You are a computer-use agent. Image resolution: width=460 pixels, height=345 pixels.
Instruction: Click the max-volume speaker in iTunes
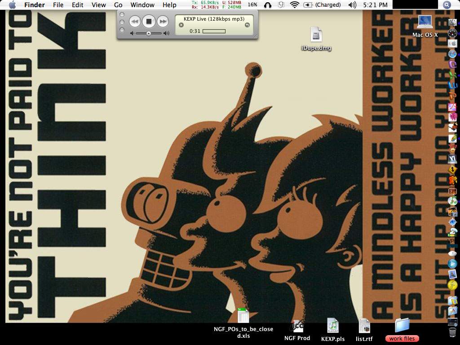point(166,33)
